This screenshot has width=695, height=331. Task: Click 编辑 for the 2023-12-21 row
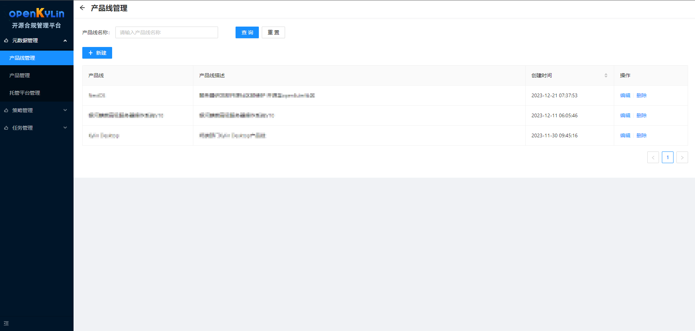[625, 95]
